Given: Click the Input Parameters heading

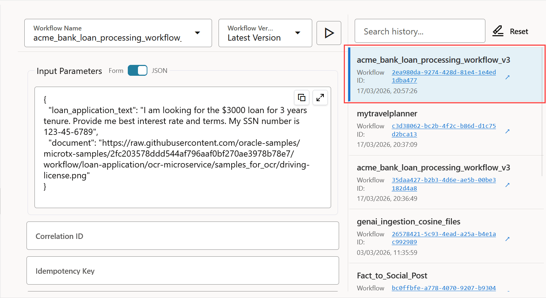Looking at the screenshot, I should point(69,71).
